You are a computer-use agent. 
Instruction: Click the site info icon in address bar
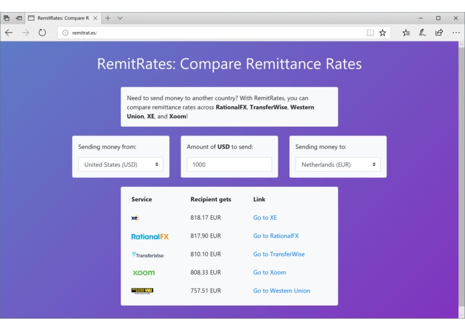(66, 33)
